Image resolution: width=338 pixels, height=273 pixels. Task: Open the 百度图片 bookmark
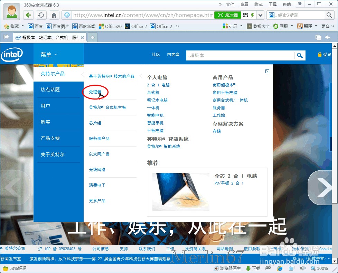pos(58,26)
